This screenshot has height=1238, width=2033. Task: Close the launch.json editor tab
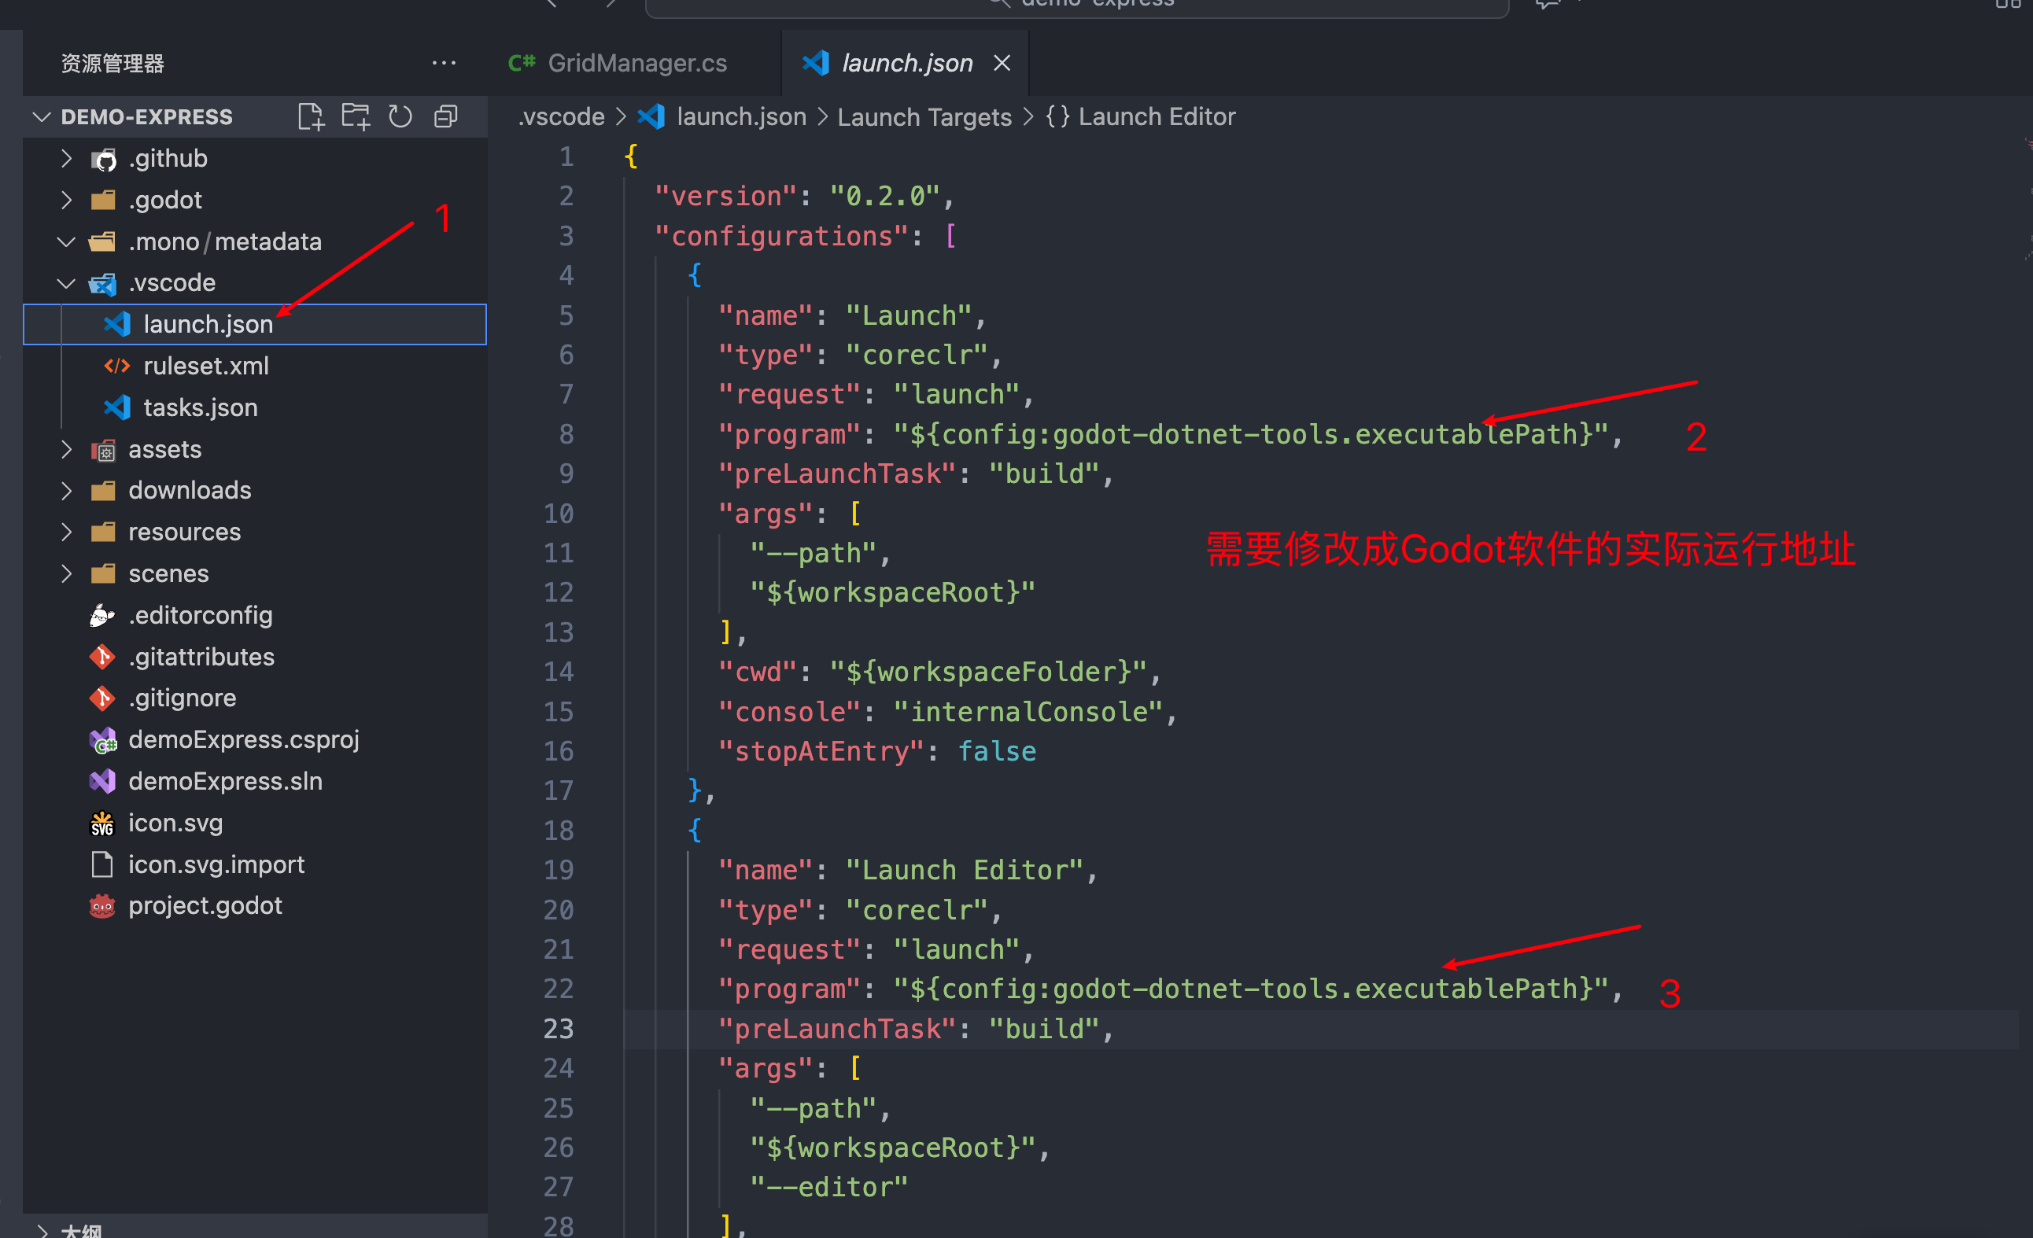tap(1002, 64)
